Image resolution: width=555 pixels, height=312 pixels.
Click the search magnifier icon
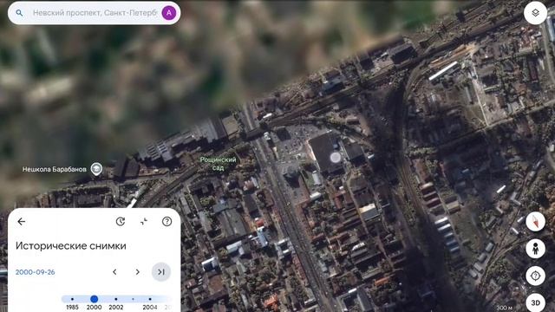pyautogui.click(x=19, y=13)
